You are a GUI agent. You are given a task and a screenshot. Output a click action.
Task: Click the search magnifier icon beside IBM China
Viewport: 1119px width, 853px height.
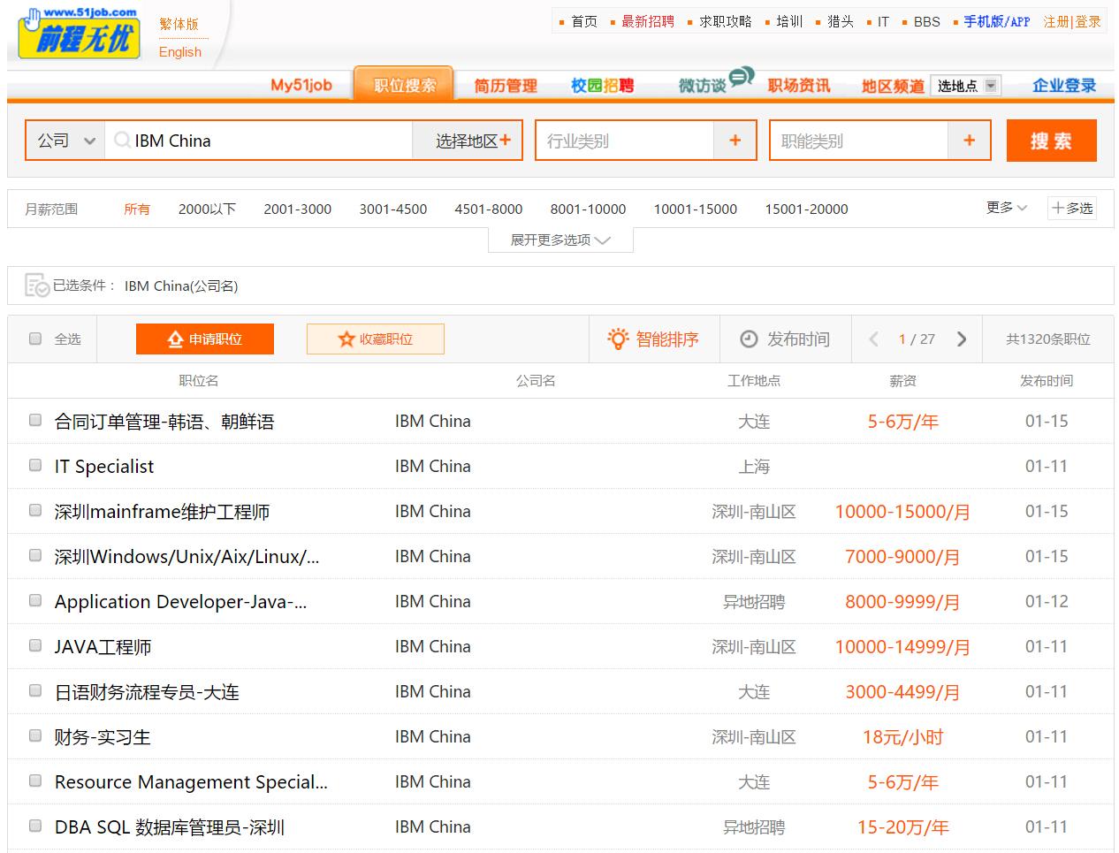(x=122, y=141)
